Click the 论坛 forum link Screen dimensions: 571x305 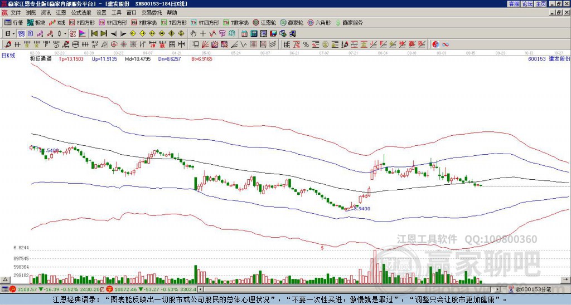pos(527,4)
